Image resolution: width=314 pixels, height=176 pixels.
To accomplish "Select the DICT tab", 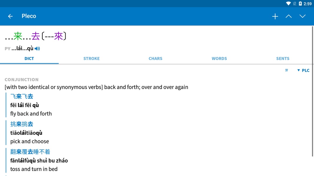I will pyautogui.click(x=29, y=58).
